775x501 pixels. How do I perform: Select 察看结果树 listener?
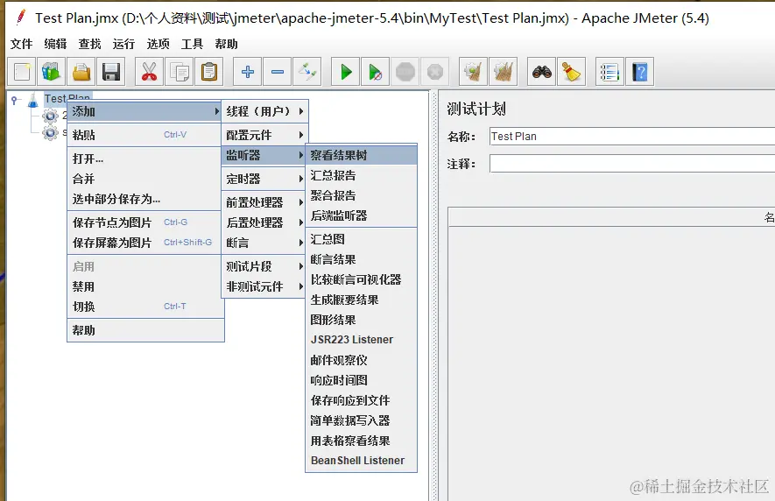(362, 155)
